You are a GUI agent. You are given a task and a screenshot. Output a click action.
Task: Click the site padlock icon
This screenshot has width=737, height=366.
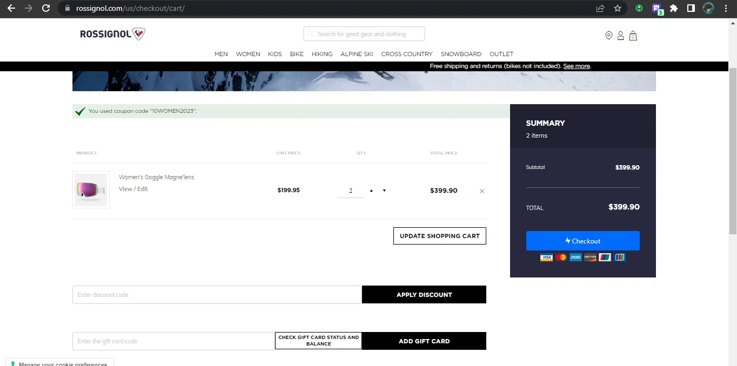tap(67, 8)
